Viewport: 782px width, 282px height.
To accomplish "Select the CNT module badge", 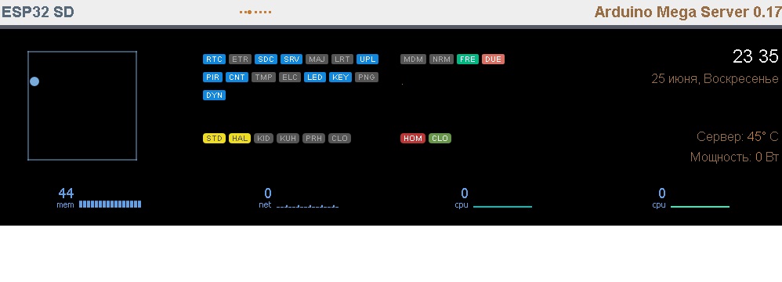I will pyautogui.click(x=237, y=78).
